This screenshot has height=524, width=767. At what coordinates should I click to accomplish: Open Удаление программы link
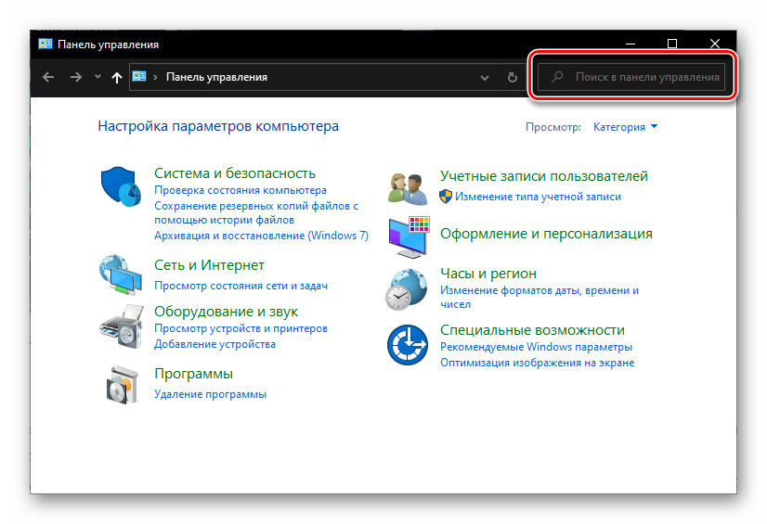point(210,394)
